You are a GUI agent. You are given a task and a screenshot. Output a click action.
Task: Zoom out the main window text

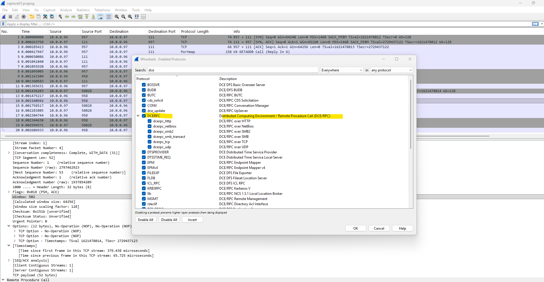point(123,17)
